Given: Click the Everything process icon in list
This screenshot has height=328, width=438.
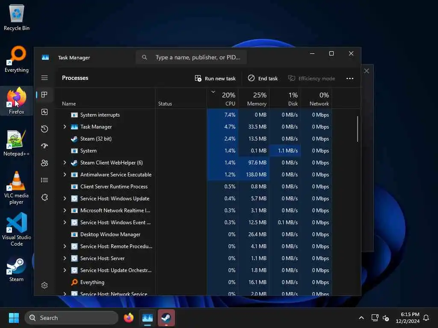Looking at the screenshot, I should point(74,282).
